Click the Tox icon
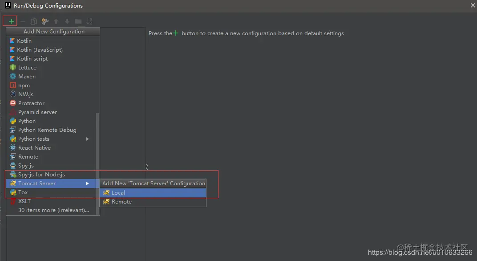The height and width of the screenshot is (261, 477). 13,192
